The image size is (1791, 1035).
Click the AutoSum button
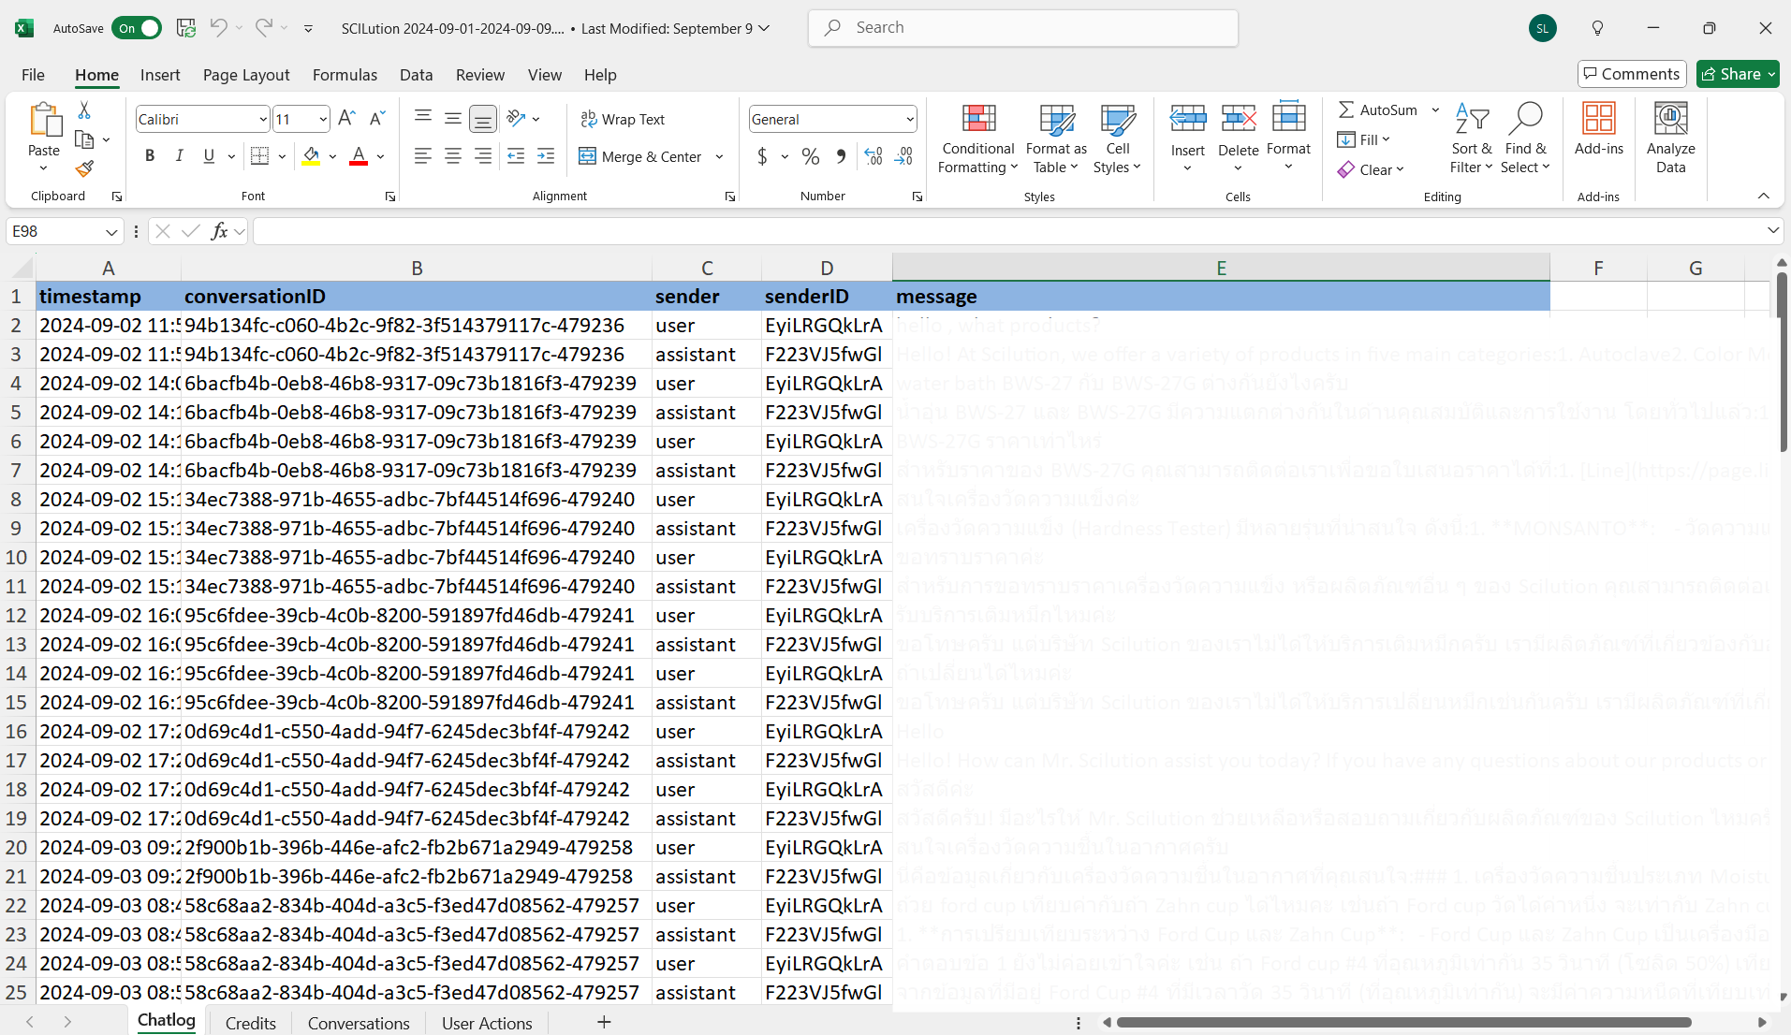(x=1377, y=109)
